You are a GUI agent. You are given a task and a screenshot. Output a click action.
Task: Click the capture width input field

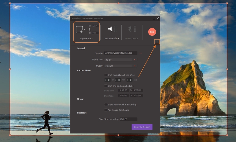(95, 26)
